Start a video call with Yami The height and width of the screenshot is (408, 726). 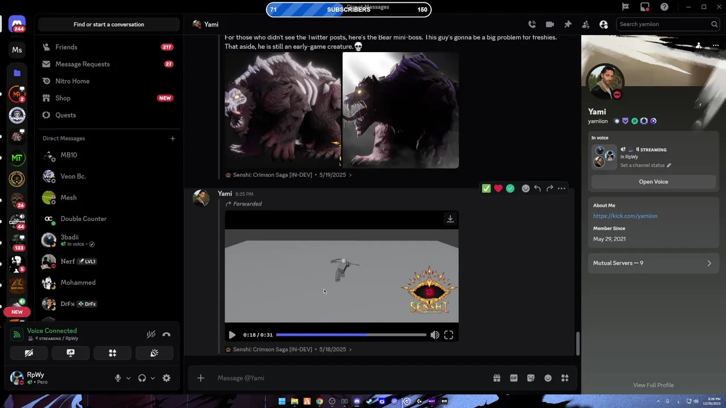550,24
